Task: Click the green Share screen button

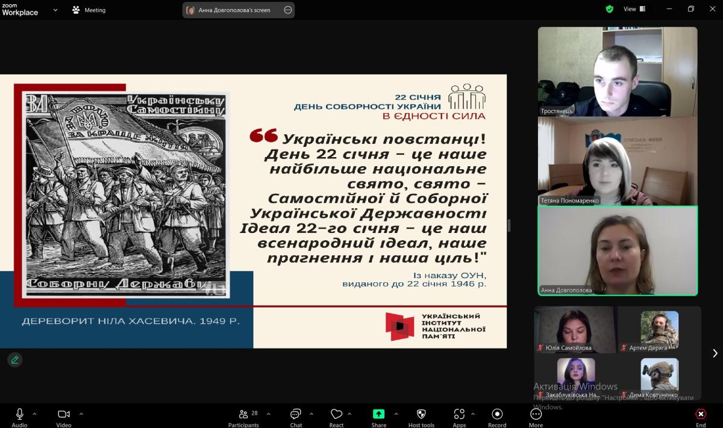Action: click(x=378, y=415)
